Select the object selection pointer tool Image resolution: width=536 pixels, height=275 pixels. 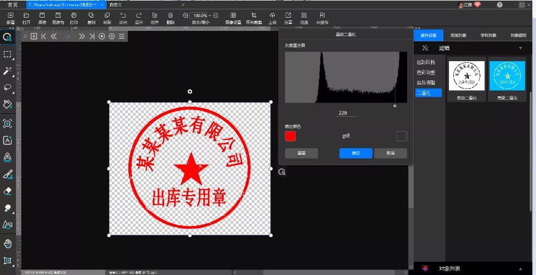(x=8, y=37)
